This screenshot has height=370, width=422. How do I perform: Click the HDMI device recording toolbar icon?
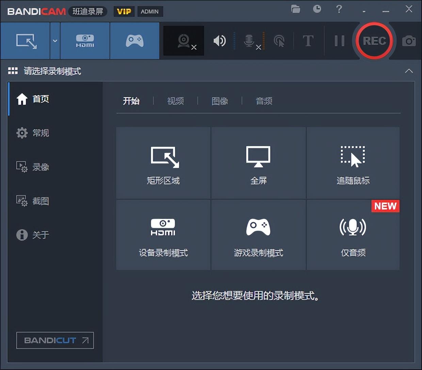point(84,41)
